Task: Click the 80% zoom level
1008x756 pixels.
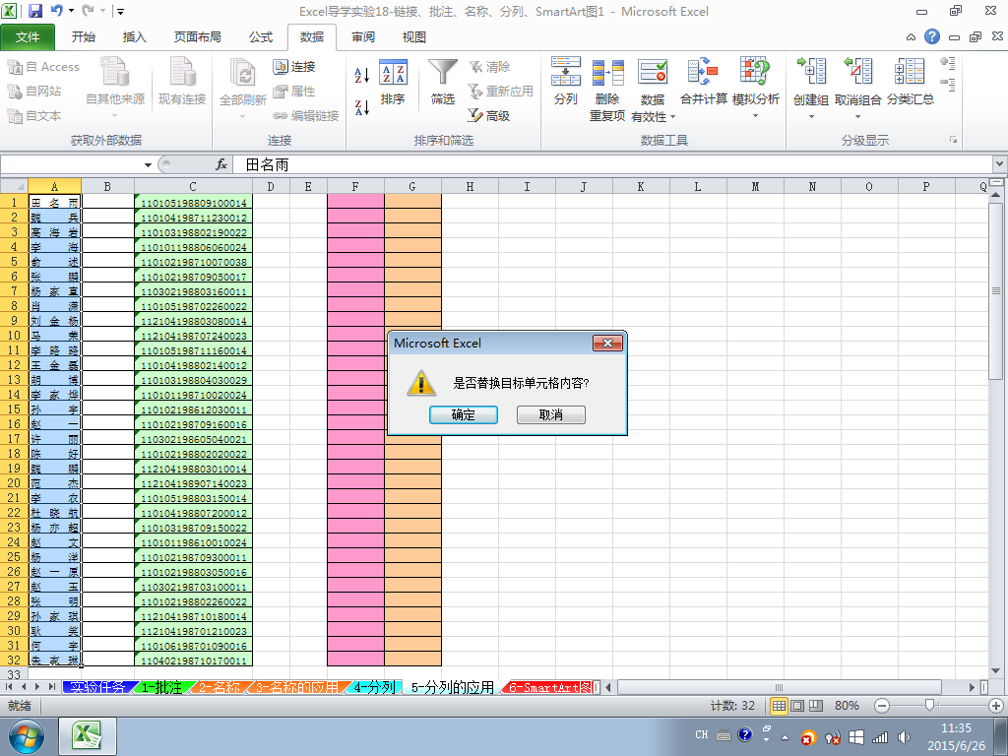Action: point(847,706)
